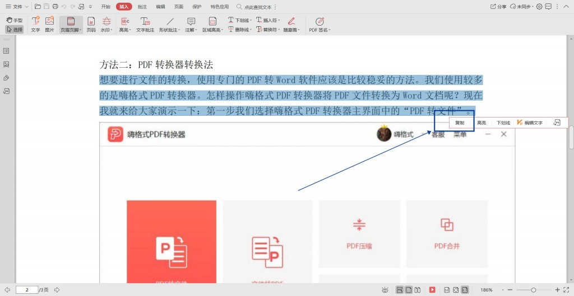Switch to 手型 hand mode
Screen dimensions: 574x296
15,20
